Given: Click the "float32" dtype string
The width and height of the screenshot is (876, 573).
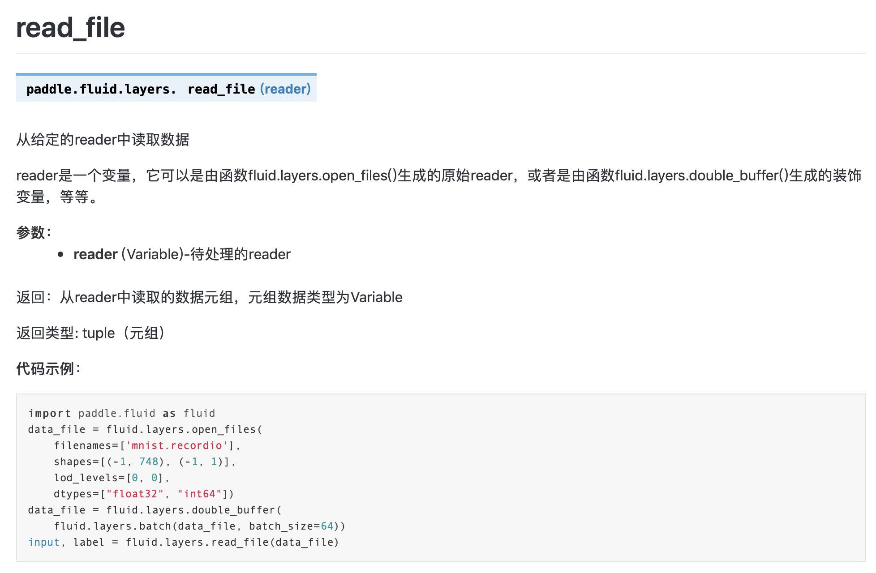Looking at the screenshot, I should pos(135,494).
